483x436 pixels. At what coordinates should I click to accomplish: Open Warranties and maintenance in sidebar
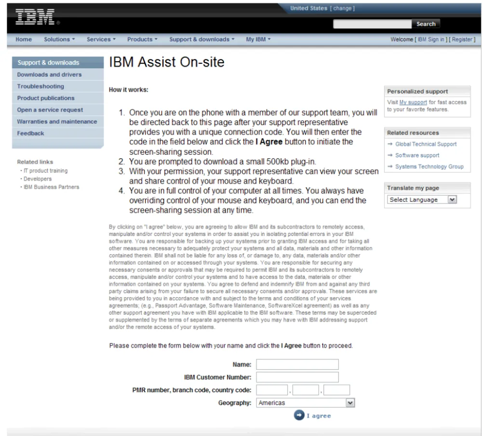[58, 122]
